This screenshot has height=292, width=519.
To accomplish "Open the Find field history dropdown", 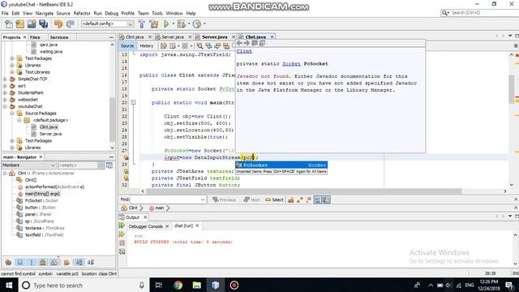I will pyautogui.click(x=203, y=200).
